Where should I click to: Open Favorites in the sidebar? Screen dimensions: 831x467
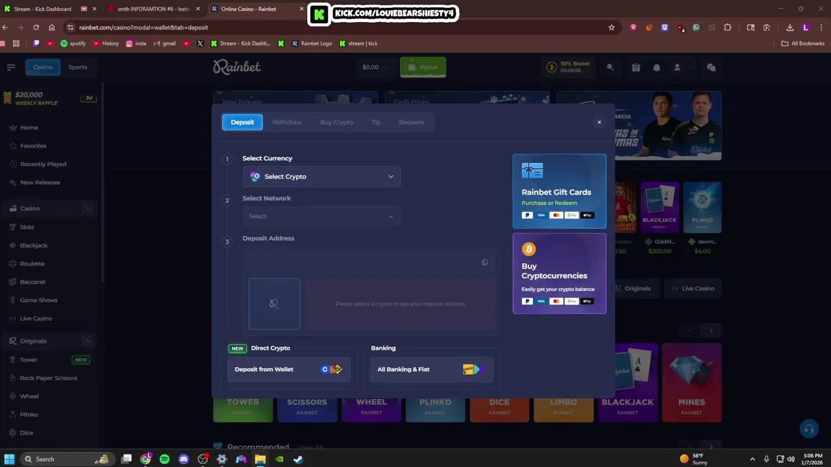click(x=33, y=146)
